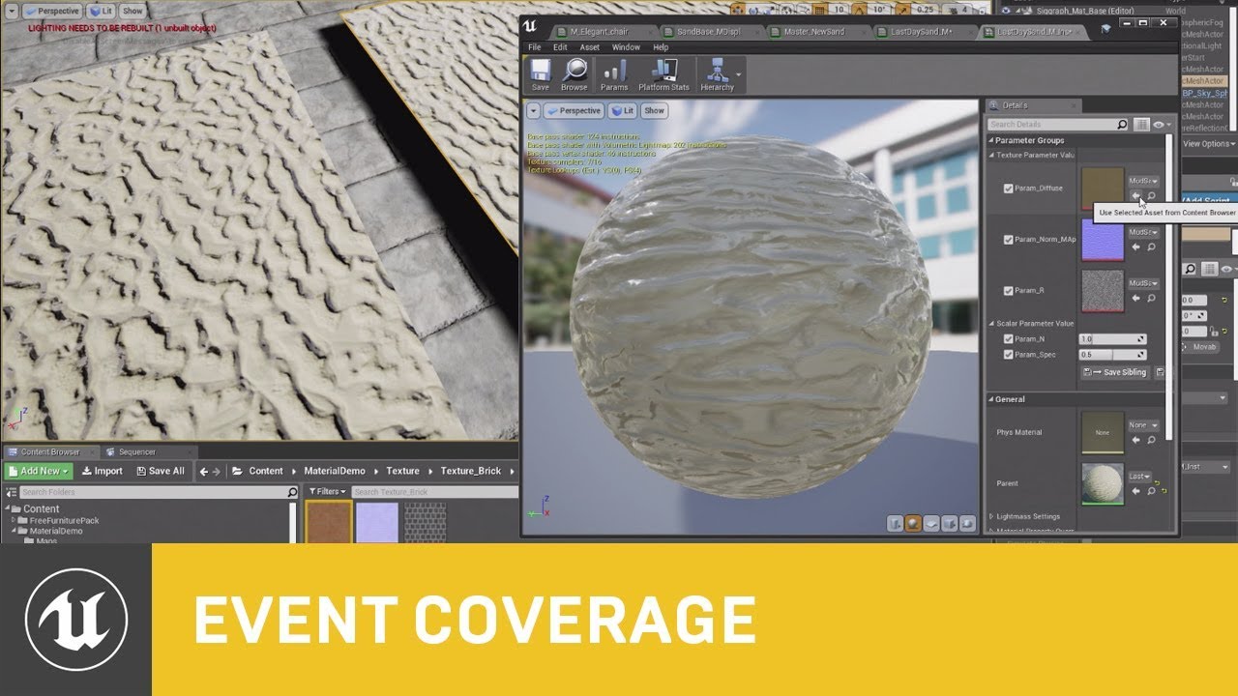1238x696 pixels.
Task: Use selected asset arrow for Param_Norm_MAp
Action: point(1136,247)
